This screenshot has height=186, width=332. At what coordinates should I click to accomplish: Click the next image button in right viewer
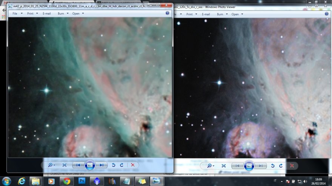pos(261,166)
